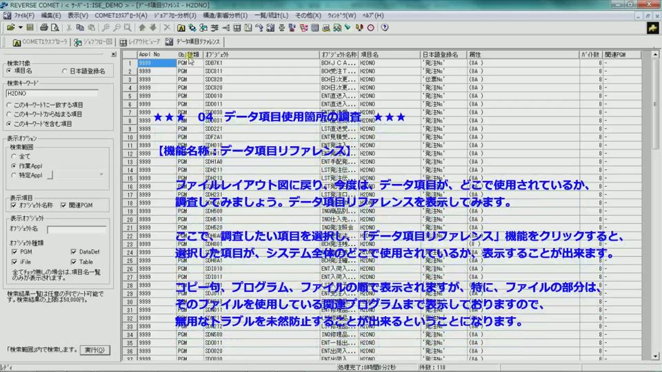Open the 特定Appl dropdown list
The width and height of the screenshot is (662, 372).
pos(102,175)
